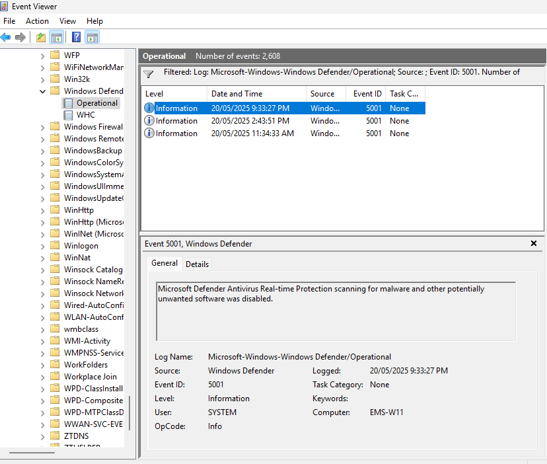Open the View menu
The width and height of the screenshot is (547, 464).
pos(67,21)
